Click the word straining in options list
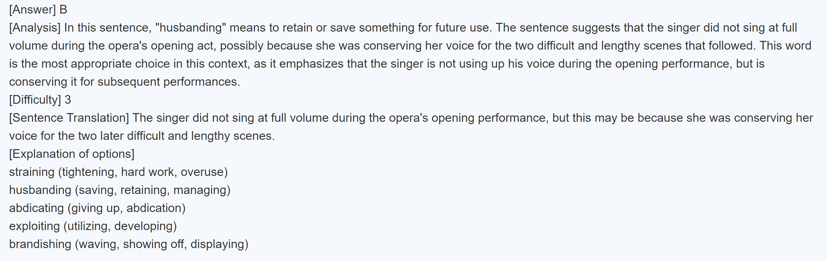The height and width of the screenshot is (261, 827). click(x=31, y=172)
